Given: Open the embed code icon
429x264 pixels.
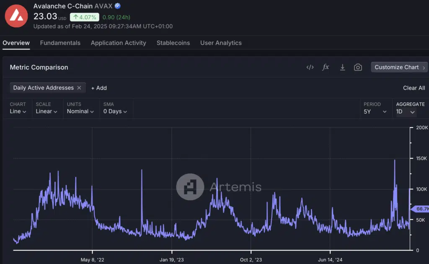Looking at the screenshot, I should pos(310,67).
